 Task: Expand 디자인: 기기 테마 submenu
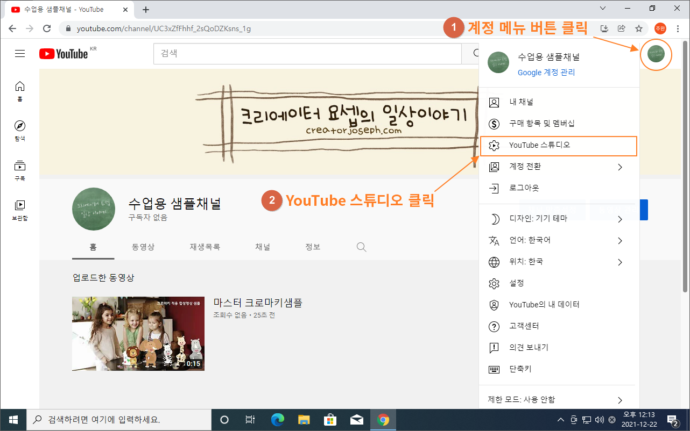pyautogui.click(x=559, y=219)
